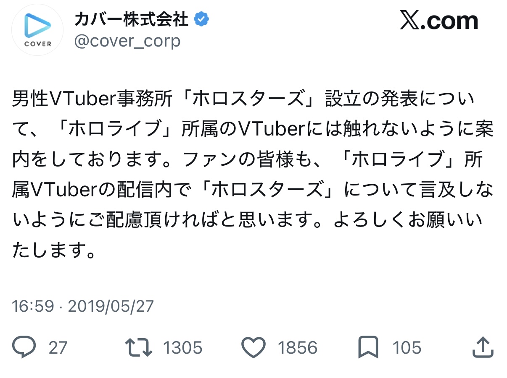Click the blue verified checkmark badge
507x378 pixels.
coord(202,19)
